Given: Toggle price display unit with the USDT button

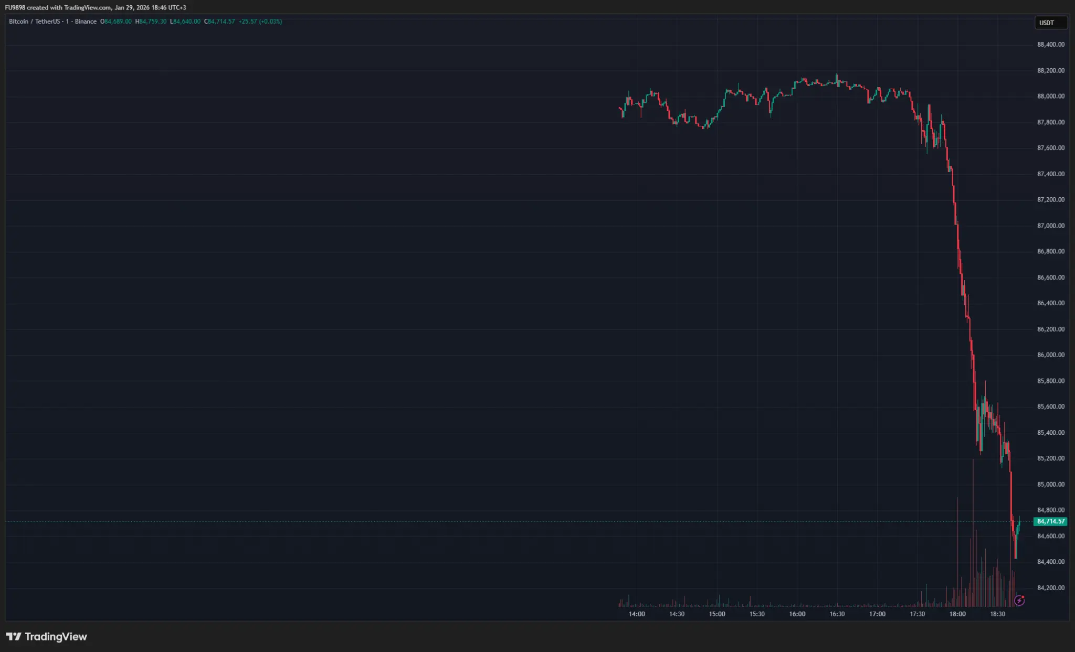Looking at the screenshot, I should click(1051, 23).
